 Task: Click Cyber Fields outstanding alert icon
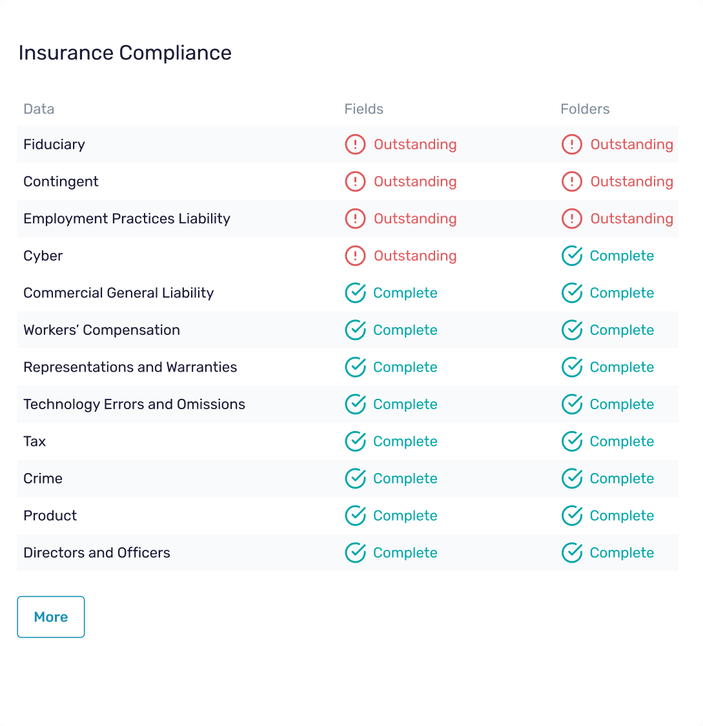(355, 256)
